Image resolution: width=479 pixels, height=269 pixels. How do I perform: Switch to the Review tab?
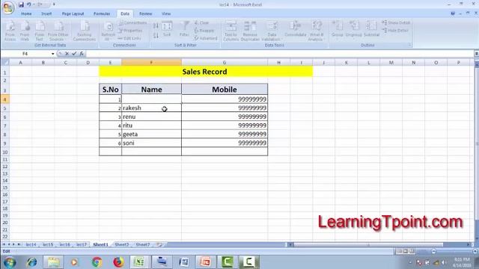pos(145,13)
